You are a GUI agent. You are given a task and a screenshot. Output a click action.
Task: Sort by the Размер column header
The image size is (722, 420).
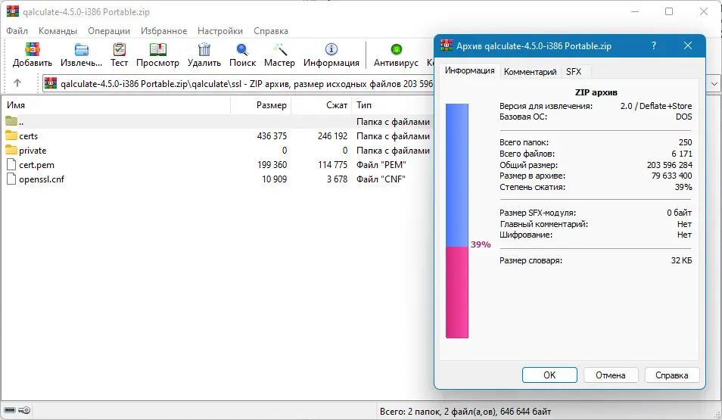point(260,105)
